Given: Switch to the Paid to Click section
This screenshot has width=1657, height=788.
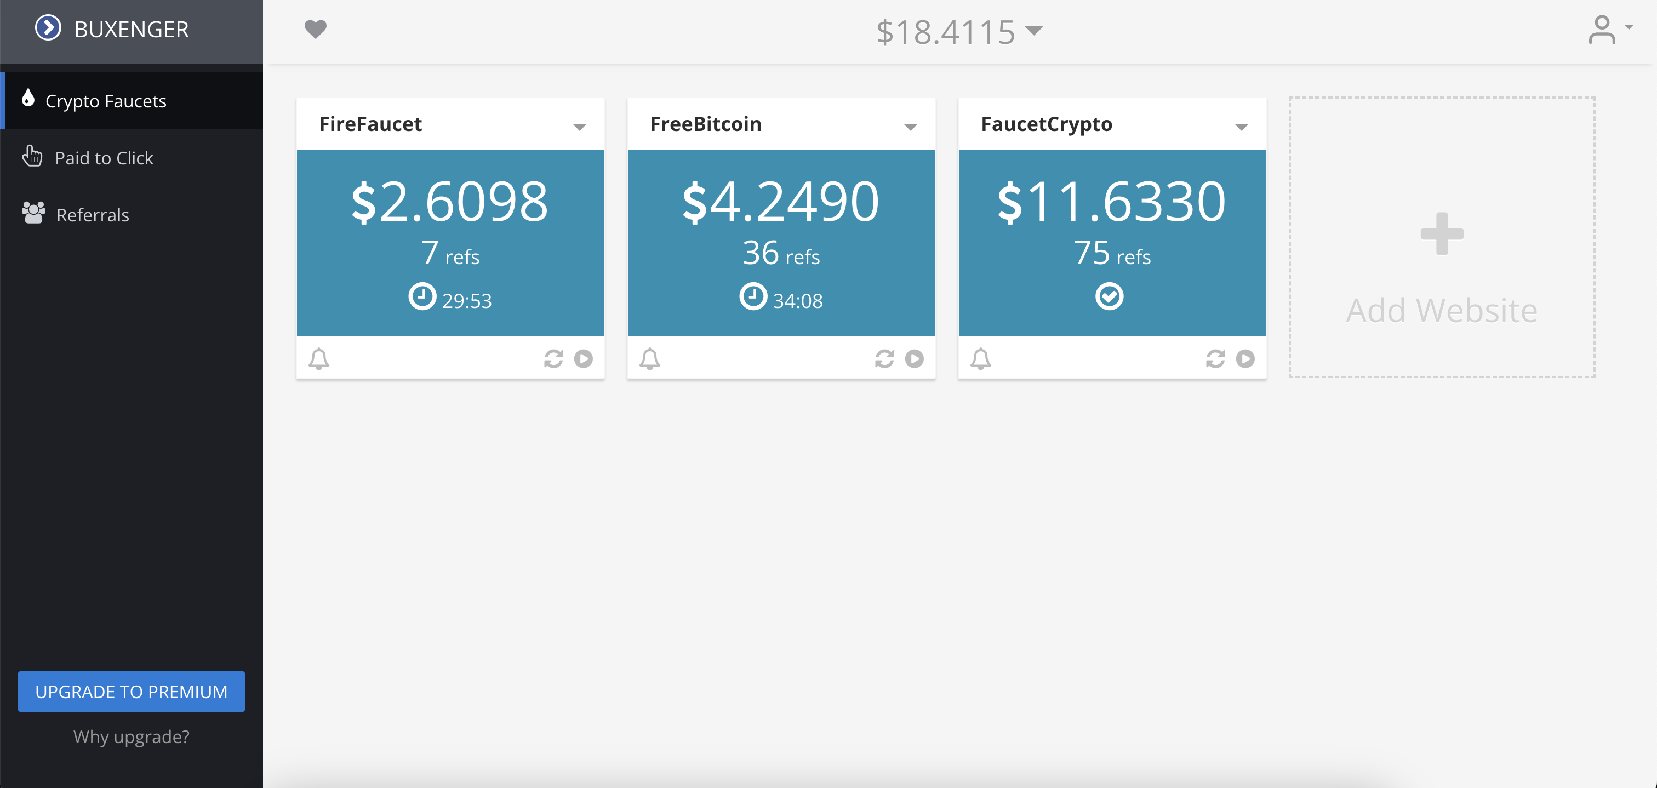Looking at the screenshot, I should click(x=104, y=157).
